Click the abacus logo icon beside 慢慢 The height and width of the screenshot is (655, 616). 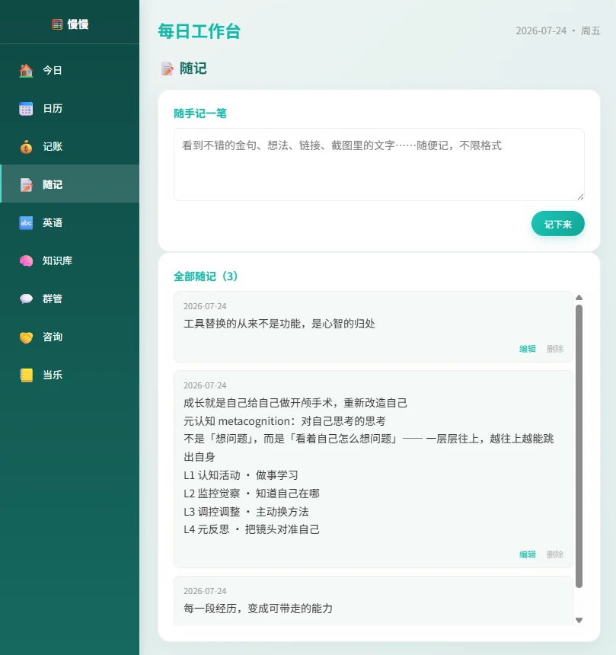57,24
